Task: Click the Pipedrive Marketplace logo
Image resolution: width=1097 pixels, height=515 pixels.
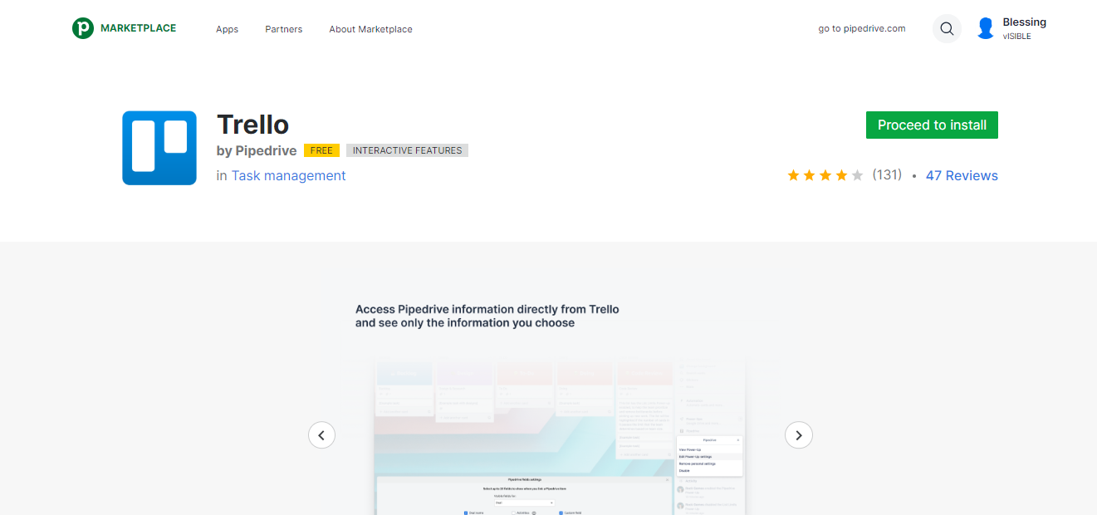Action: click(123, 27)
